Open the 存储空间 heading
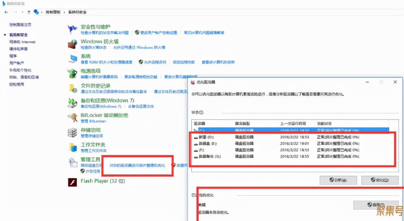Screen dimensions: 404x221 tap(90, 130)
